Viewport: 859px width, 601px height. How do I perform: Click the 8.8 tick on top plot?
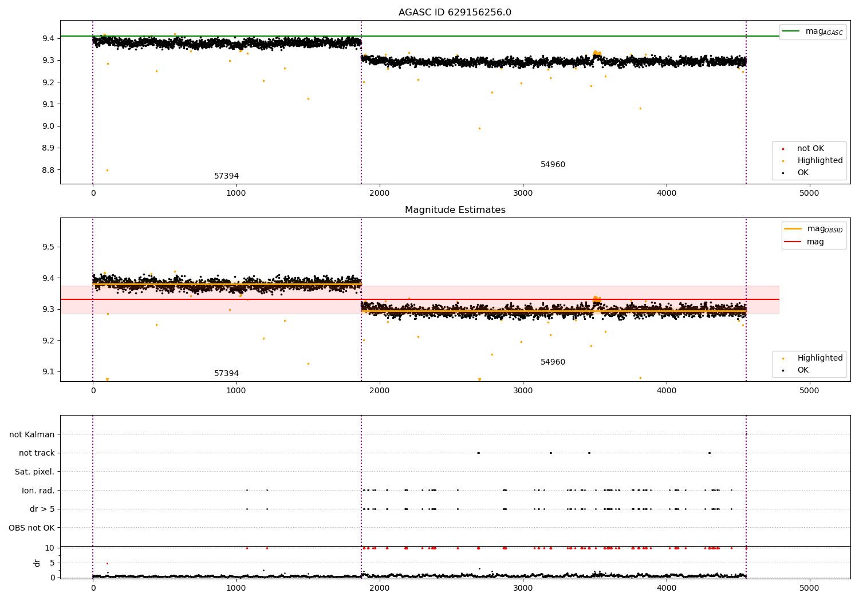[x=48, y=170]
